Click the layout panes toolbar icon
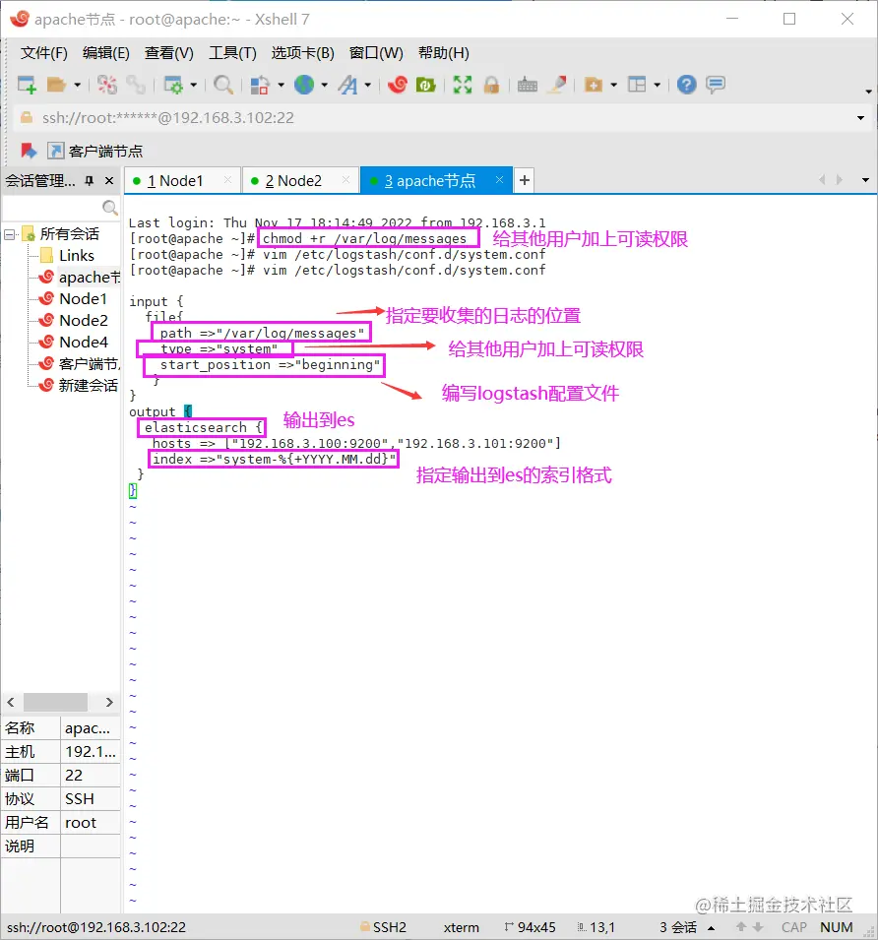 coord(637,85)
